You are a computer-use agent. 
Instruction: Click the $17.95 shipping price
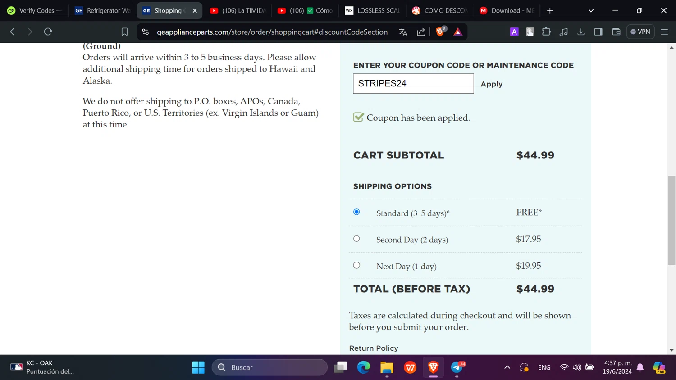[x=528, y=239]
